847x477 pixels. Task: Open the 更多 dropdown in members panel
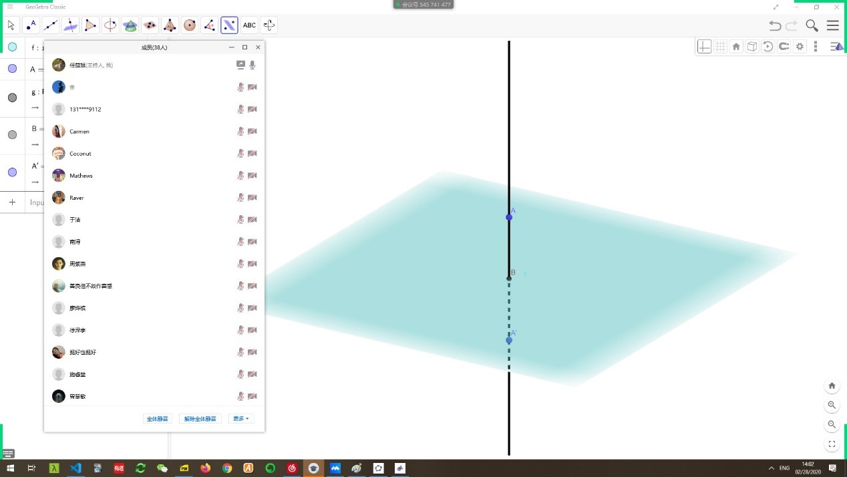click(x=240, y=419)
